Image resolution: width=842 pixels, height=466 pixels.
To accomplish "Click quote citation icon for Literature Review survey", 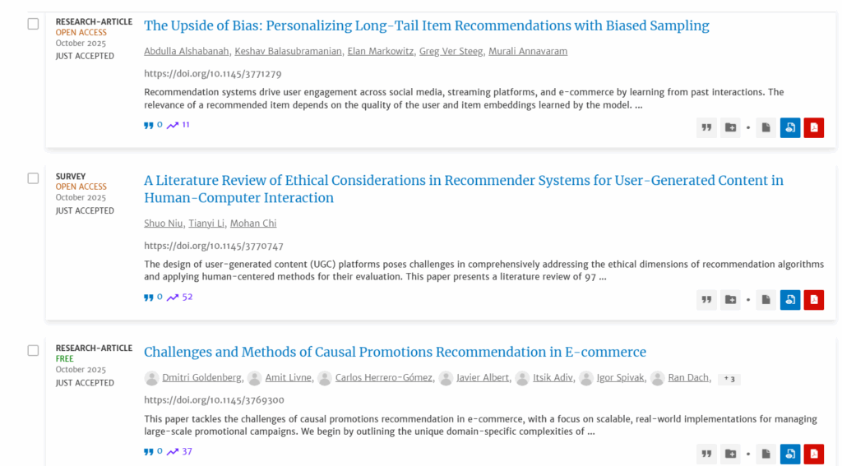I will click(706, 300).
